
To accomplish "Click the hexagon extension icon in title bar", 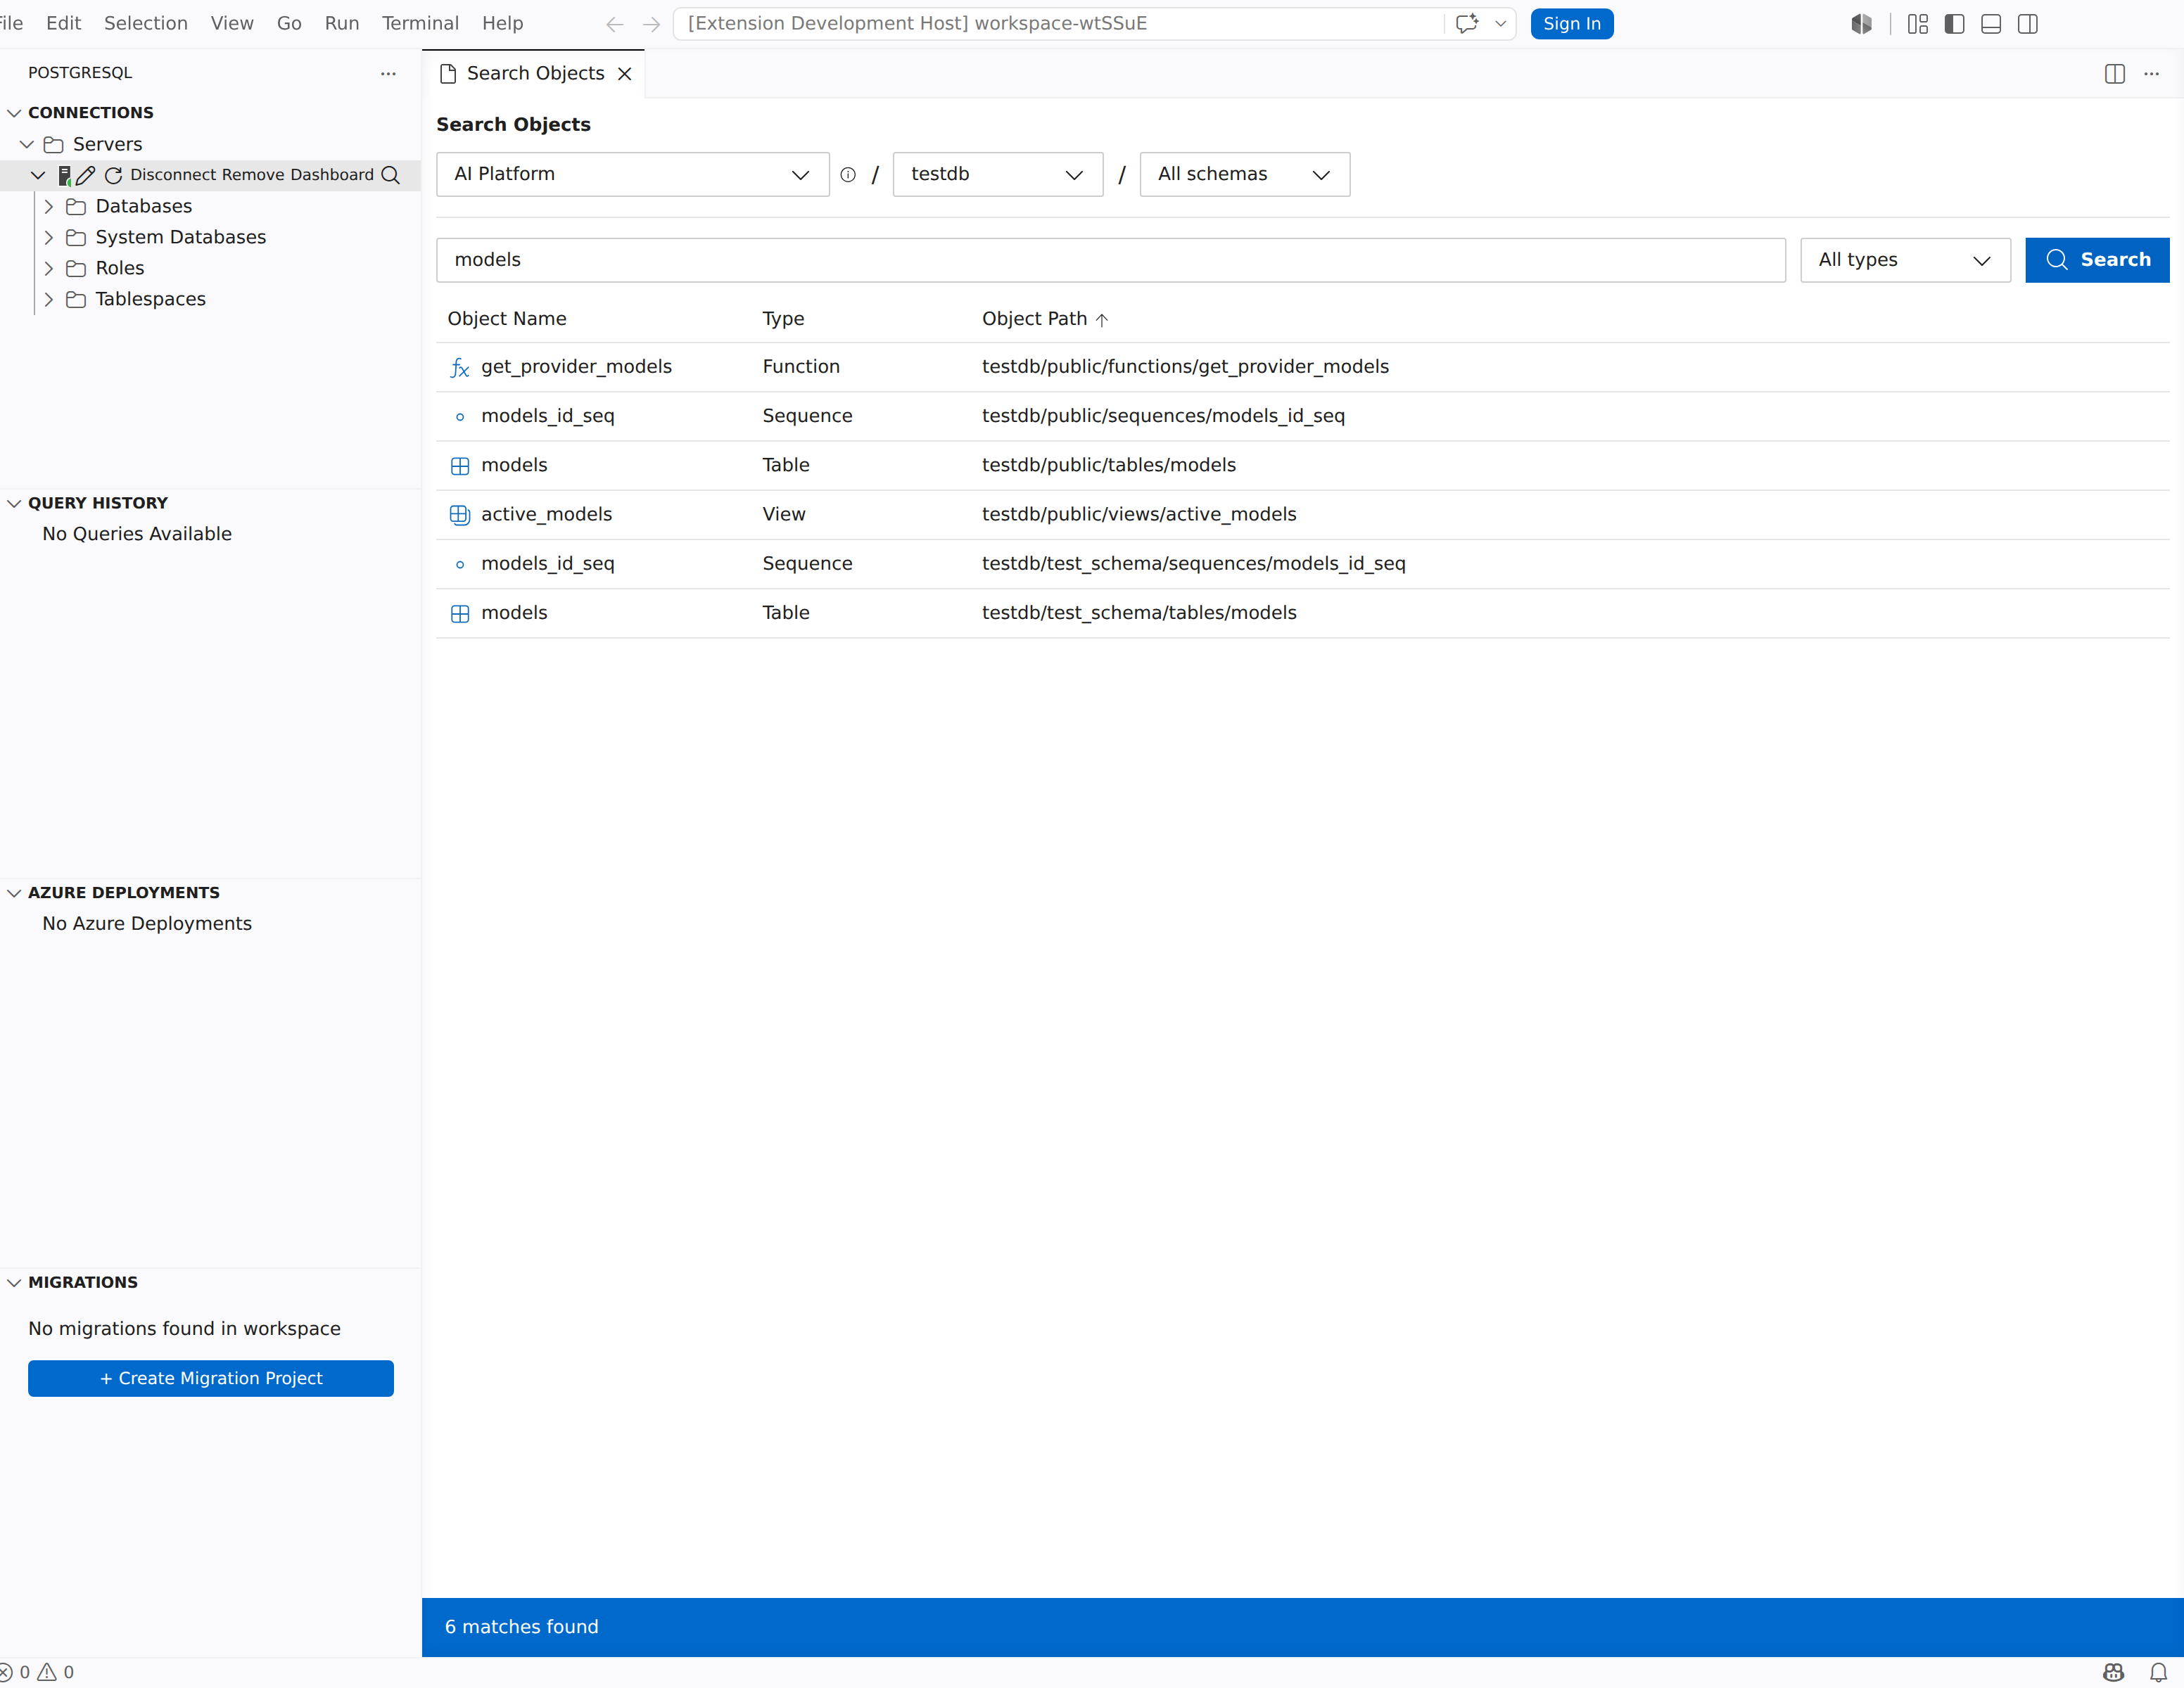I will (x=1861, y=24).
